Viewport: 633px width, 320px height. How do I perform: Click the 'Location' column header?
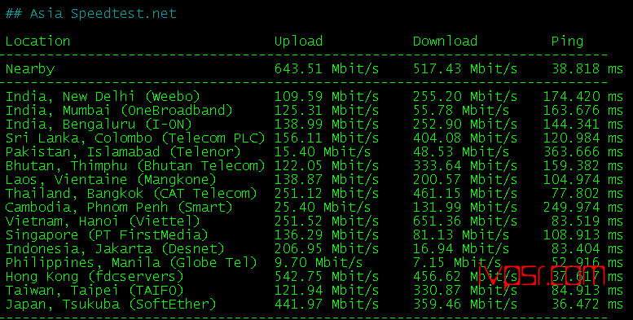[37, 42]
